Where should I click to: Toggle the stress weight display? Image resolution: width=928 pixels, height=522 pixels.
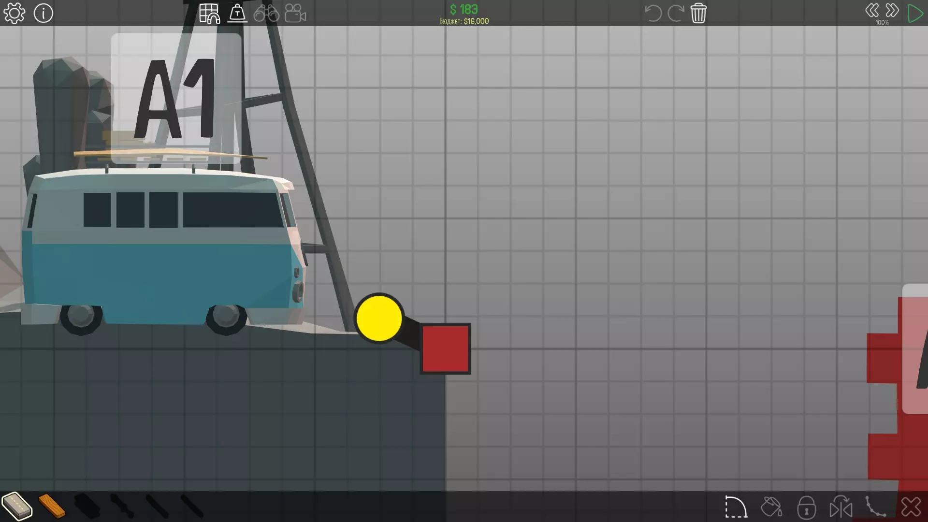[237, 13]
